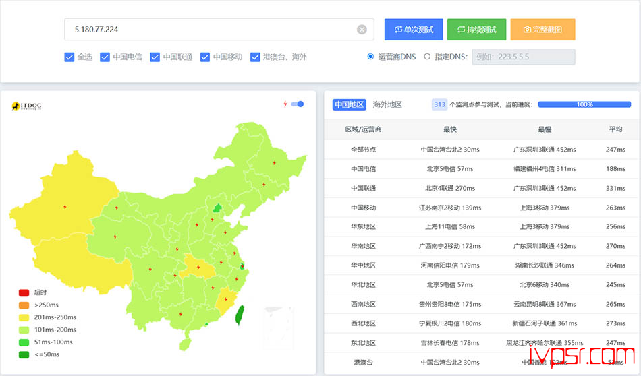Select the 华东地区 row label
This screenshot has width=641, height=376.
pos(363,226)
